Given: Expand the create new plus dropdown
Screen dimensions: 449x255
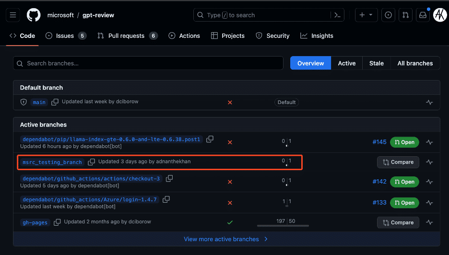Looking at the screenshot, I should [x=366, y=15].
